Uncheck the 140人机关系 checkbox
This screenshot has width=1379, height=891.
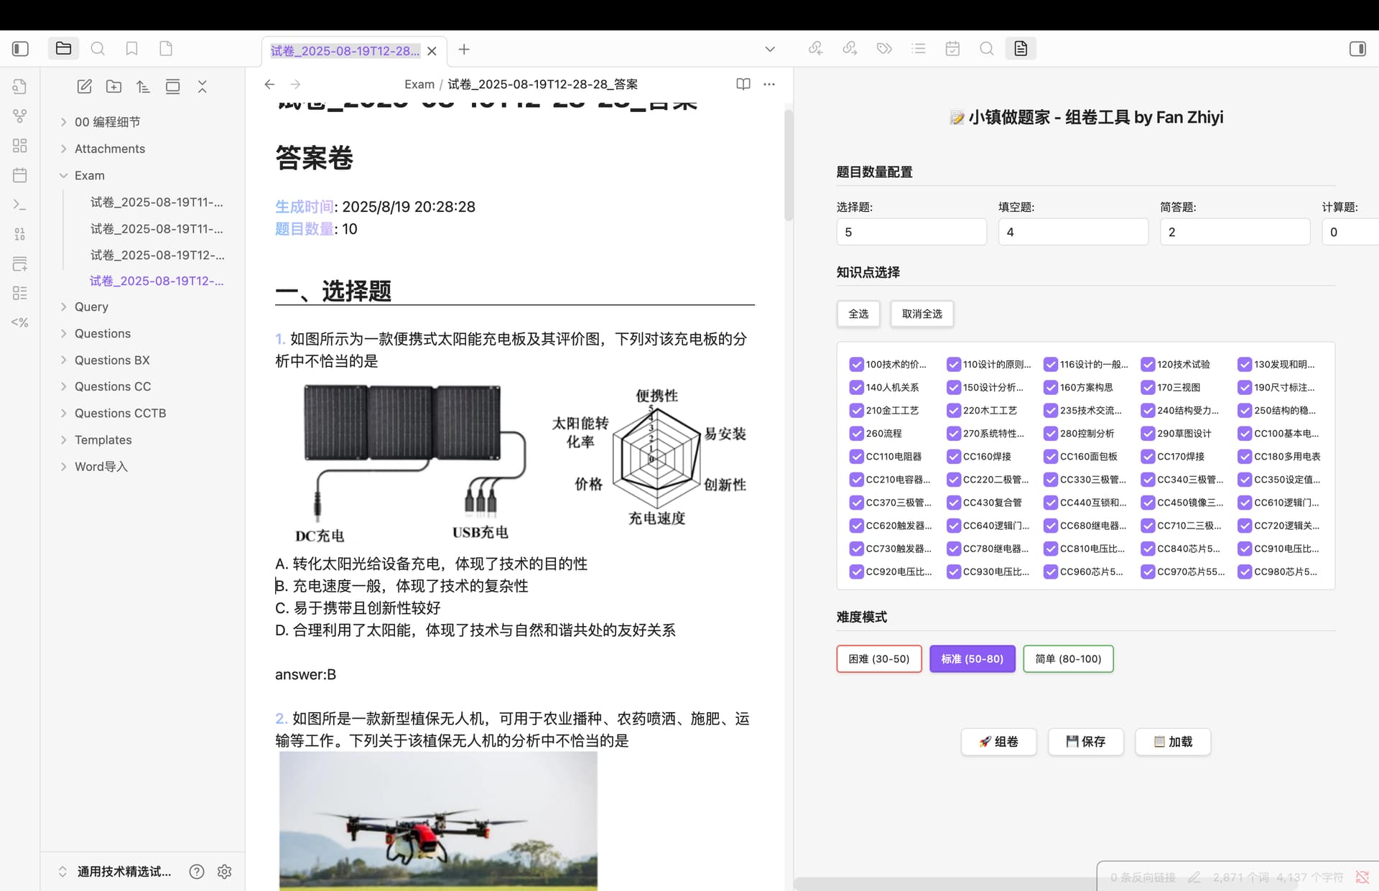[x=856, y=388]
